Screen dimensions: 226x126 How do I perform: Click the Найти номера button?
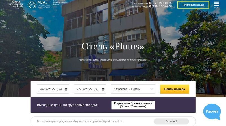pyautogui.click(x=175, y=89)
